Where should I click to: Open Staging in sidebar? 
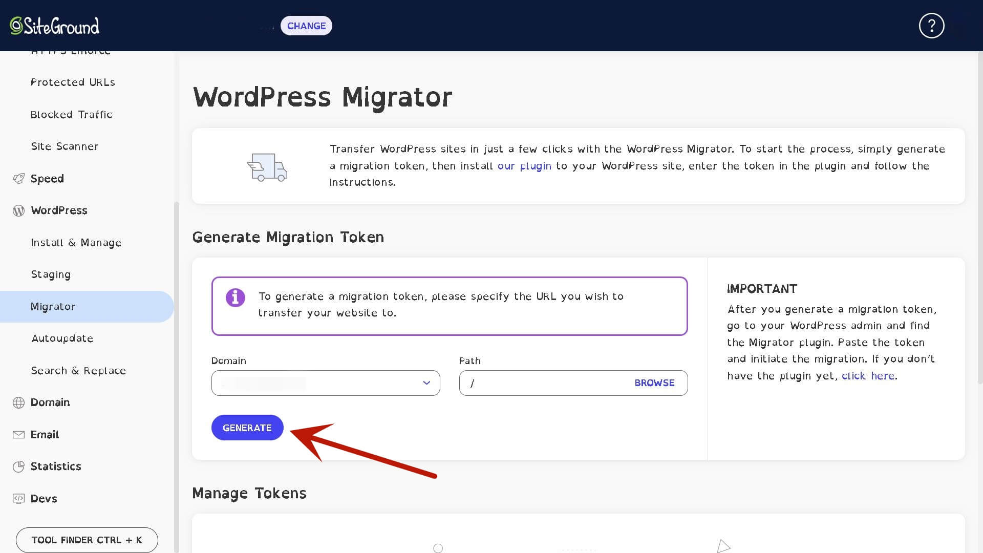51,274
